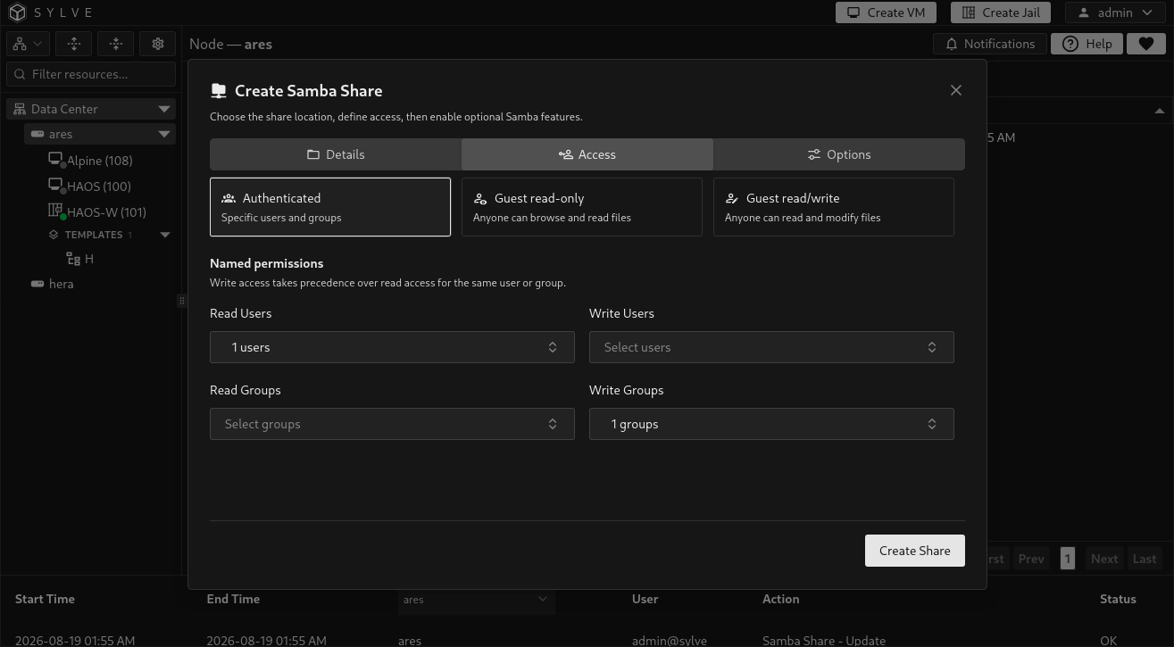Image resolution: width=1174 pixels, height=647 pixels.
Task: Click the sort arrow in table header
Action: click(x=1159, y=111)
